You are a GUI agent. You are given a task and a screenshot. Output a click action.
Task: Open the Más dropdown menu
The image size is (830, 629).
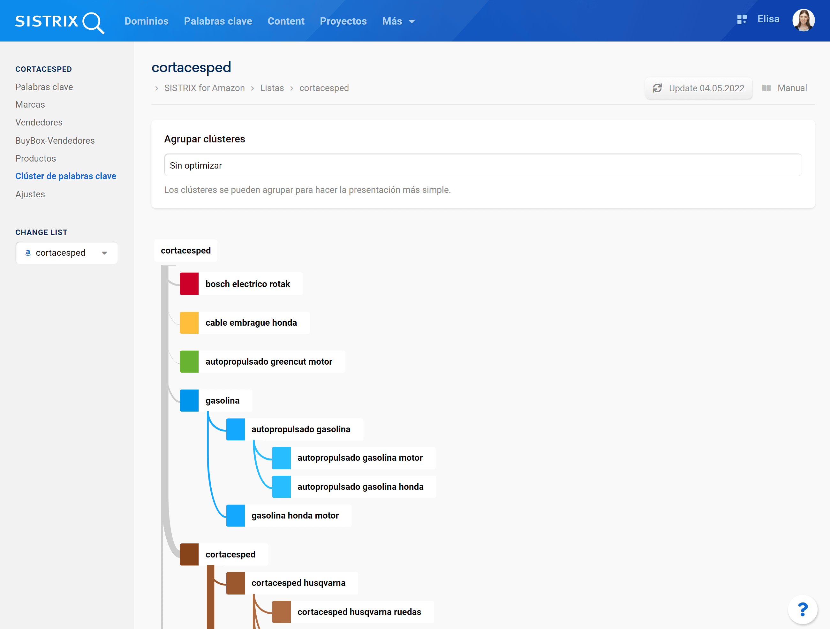[x=398, y=21]
